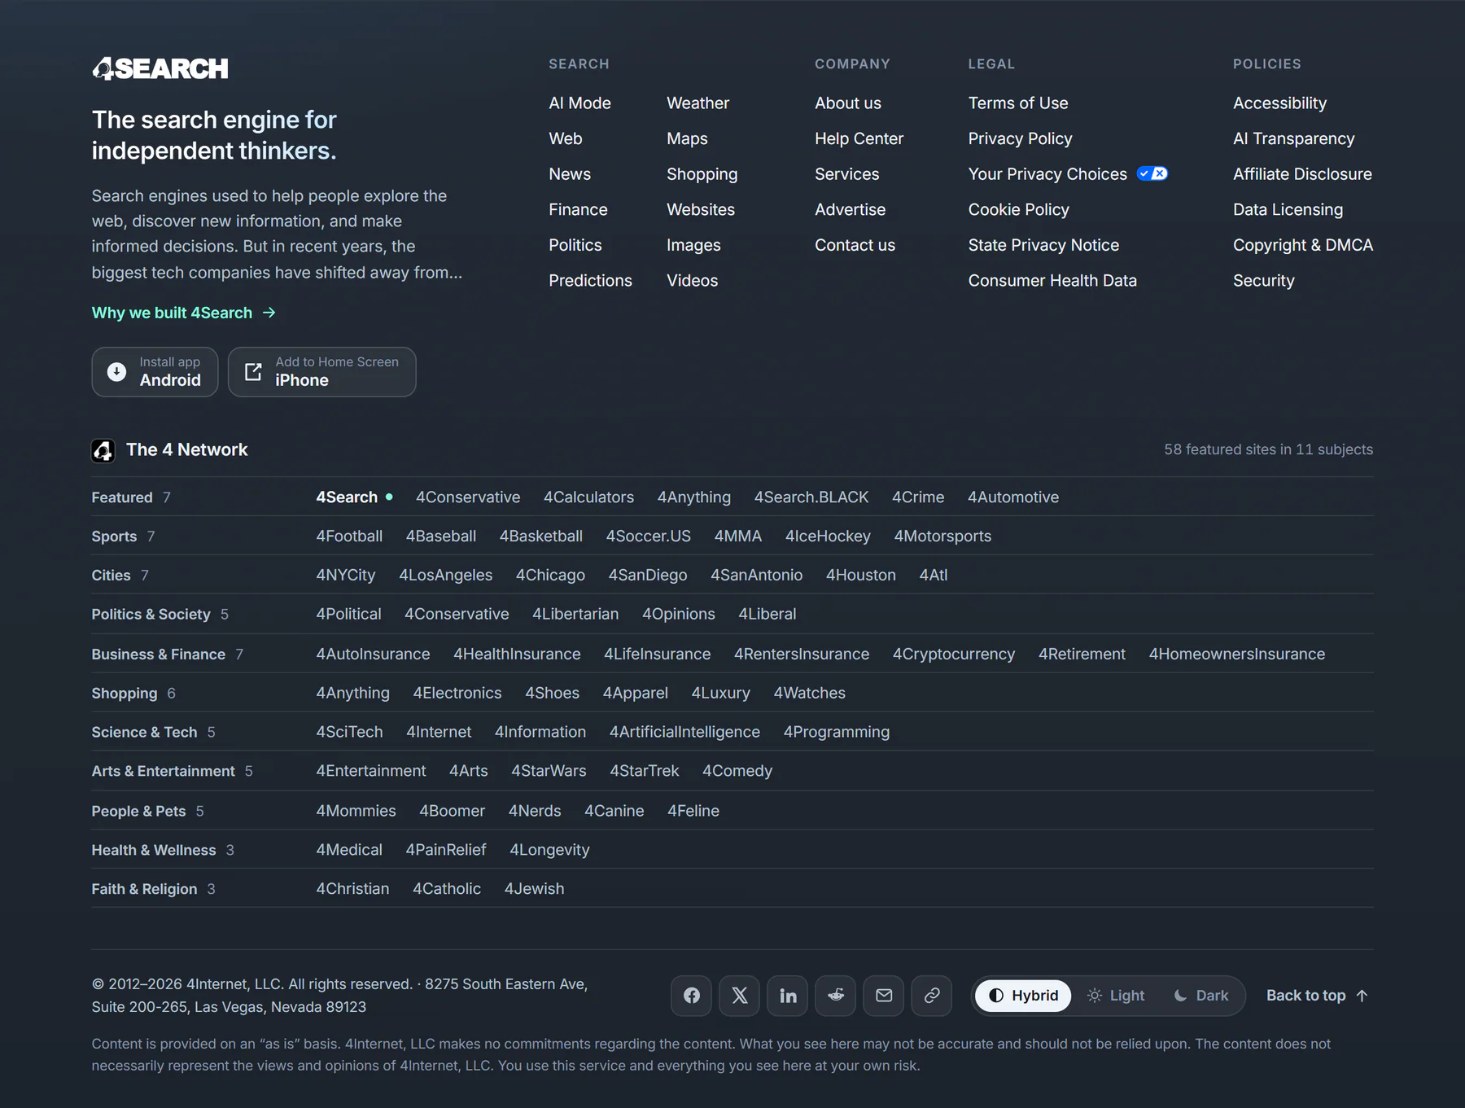Open the X social icon
This screenshot has width=1465, height=1108.
739,996
